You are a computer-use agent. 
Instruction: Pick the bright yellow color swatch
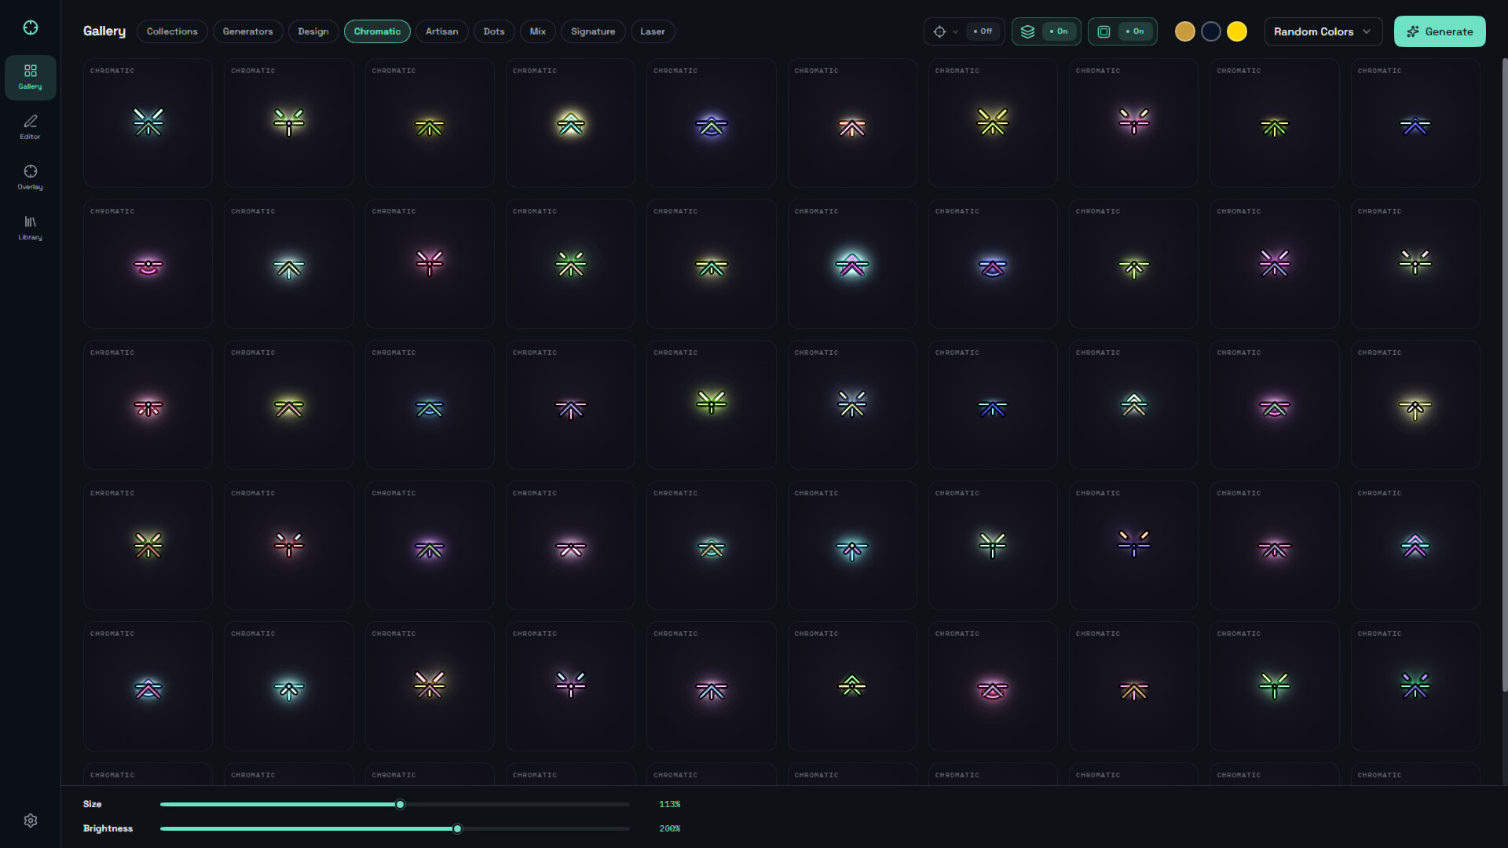1236,31
